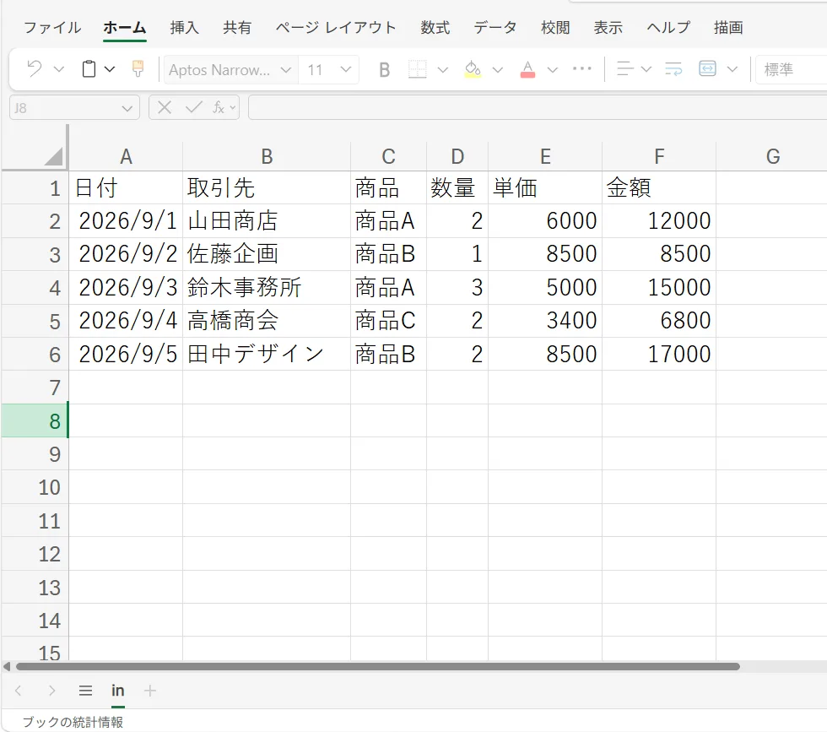The width and height of the screenshot is (827, 732).
Task: Toggle wrap text
Action: coord(673,69)
